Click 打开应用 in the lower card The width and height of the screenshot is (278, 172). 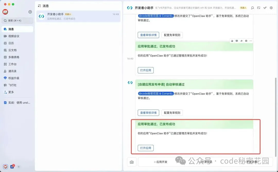145,148
